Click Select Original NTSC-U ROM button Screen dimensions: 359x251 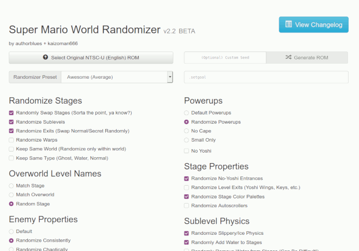[91, 58]
